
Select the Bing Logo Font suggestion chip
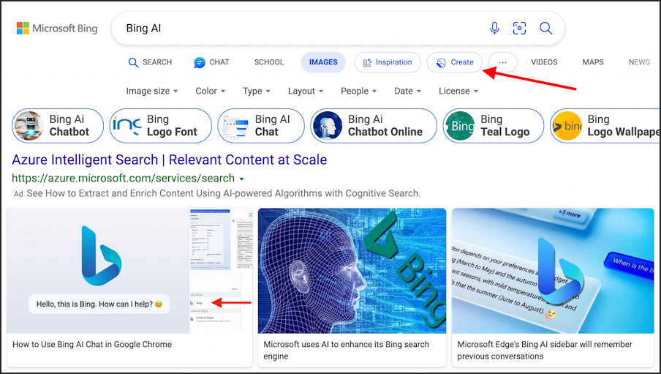click(x=161, y=126)
